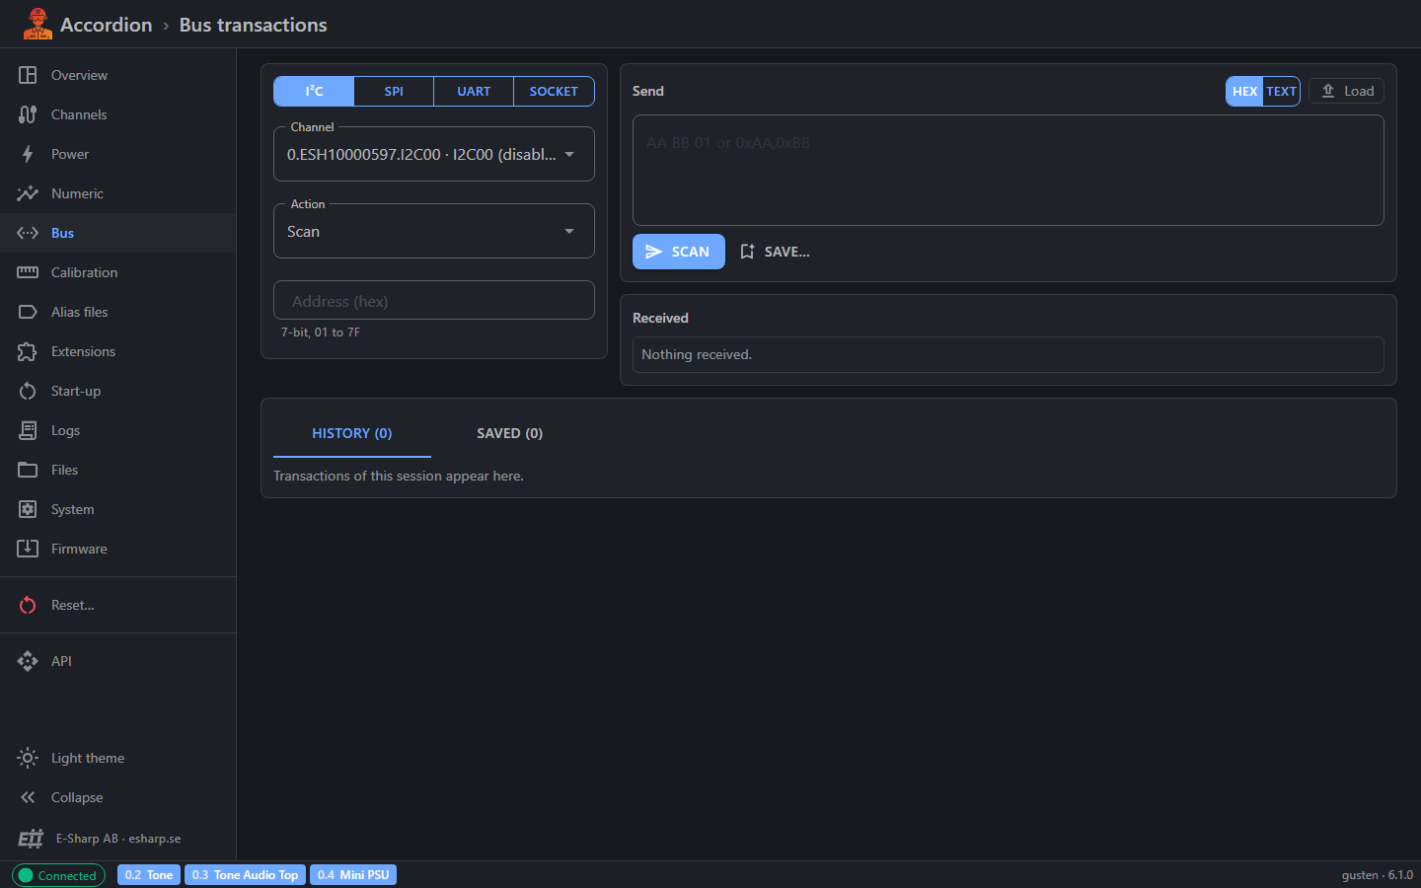Choose the SPI bus type

tap(394, 91)
